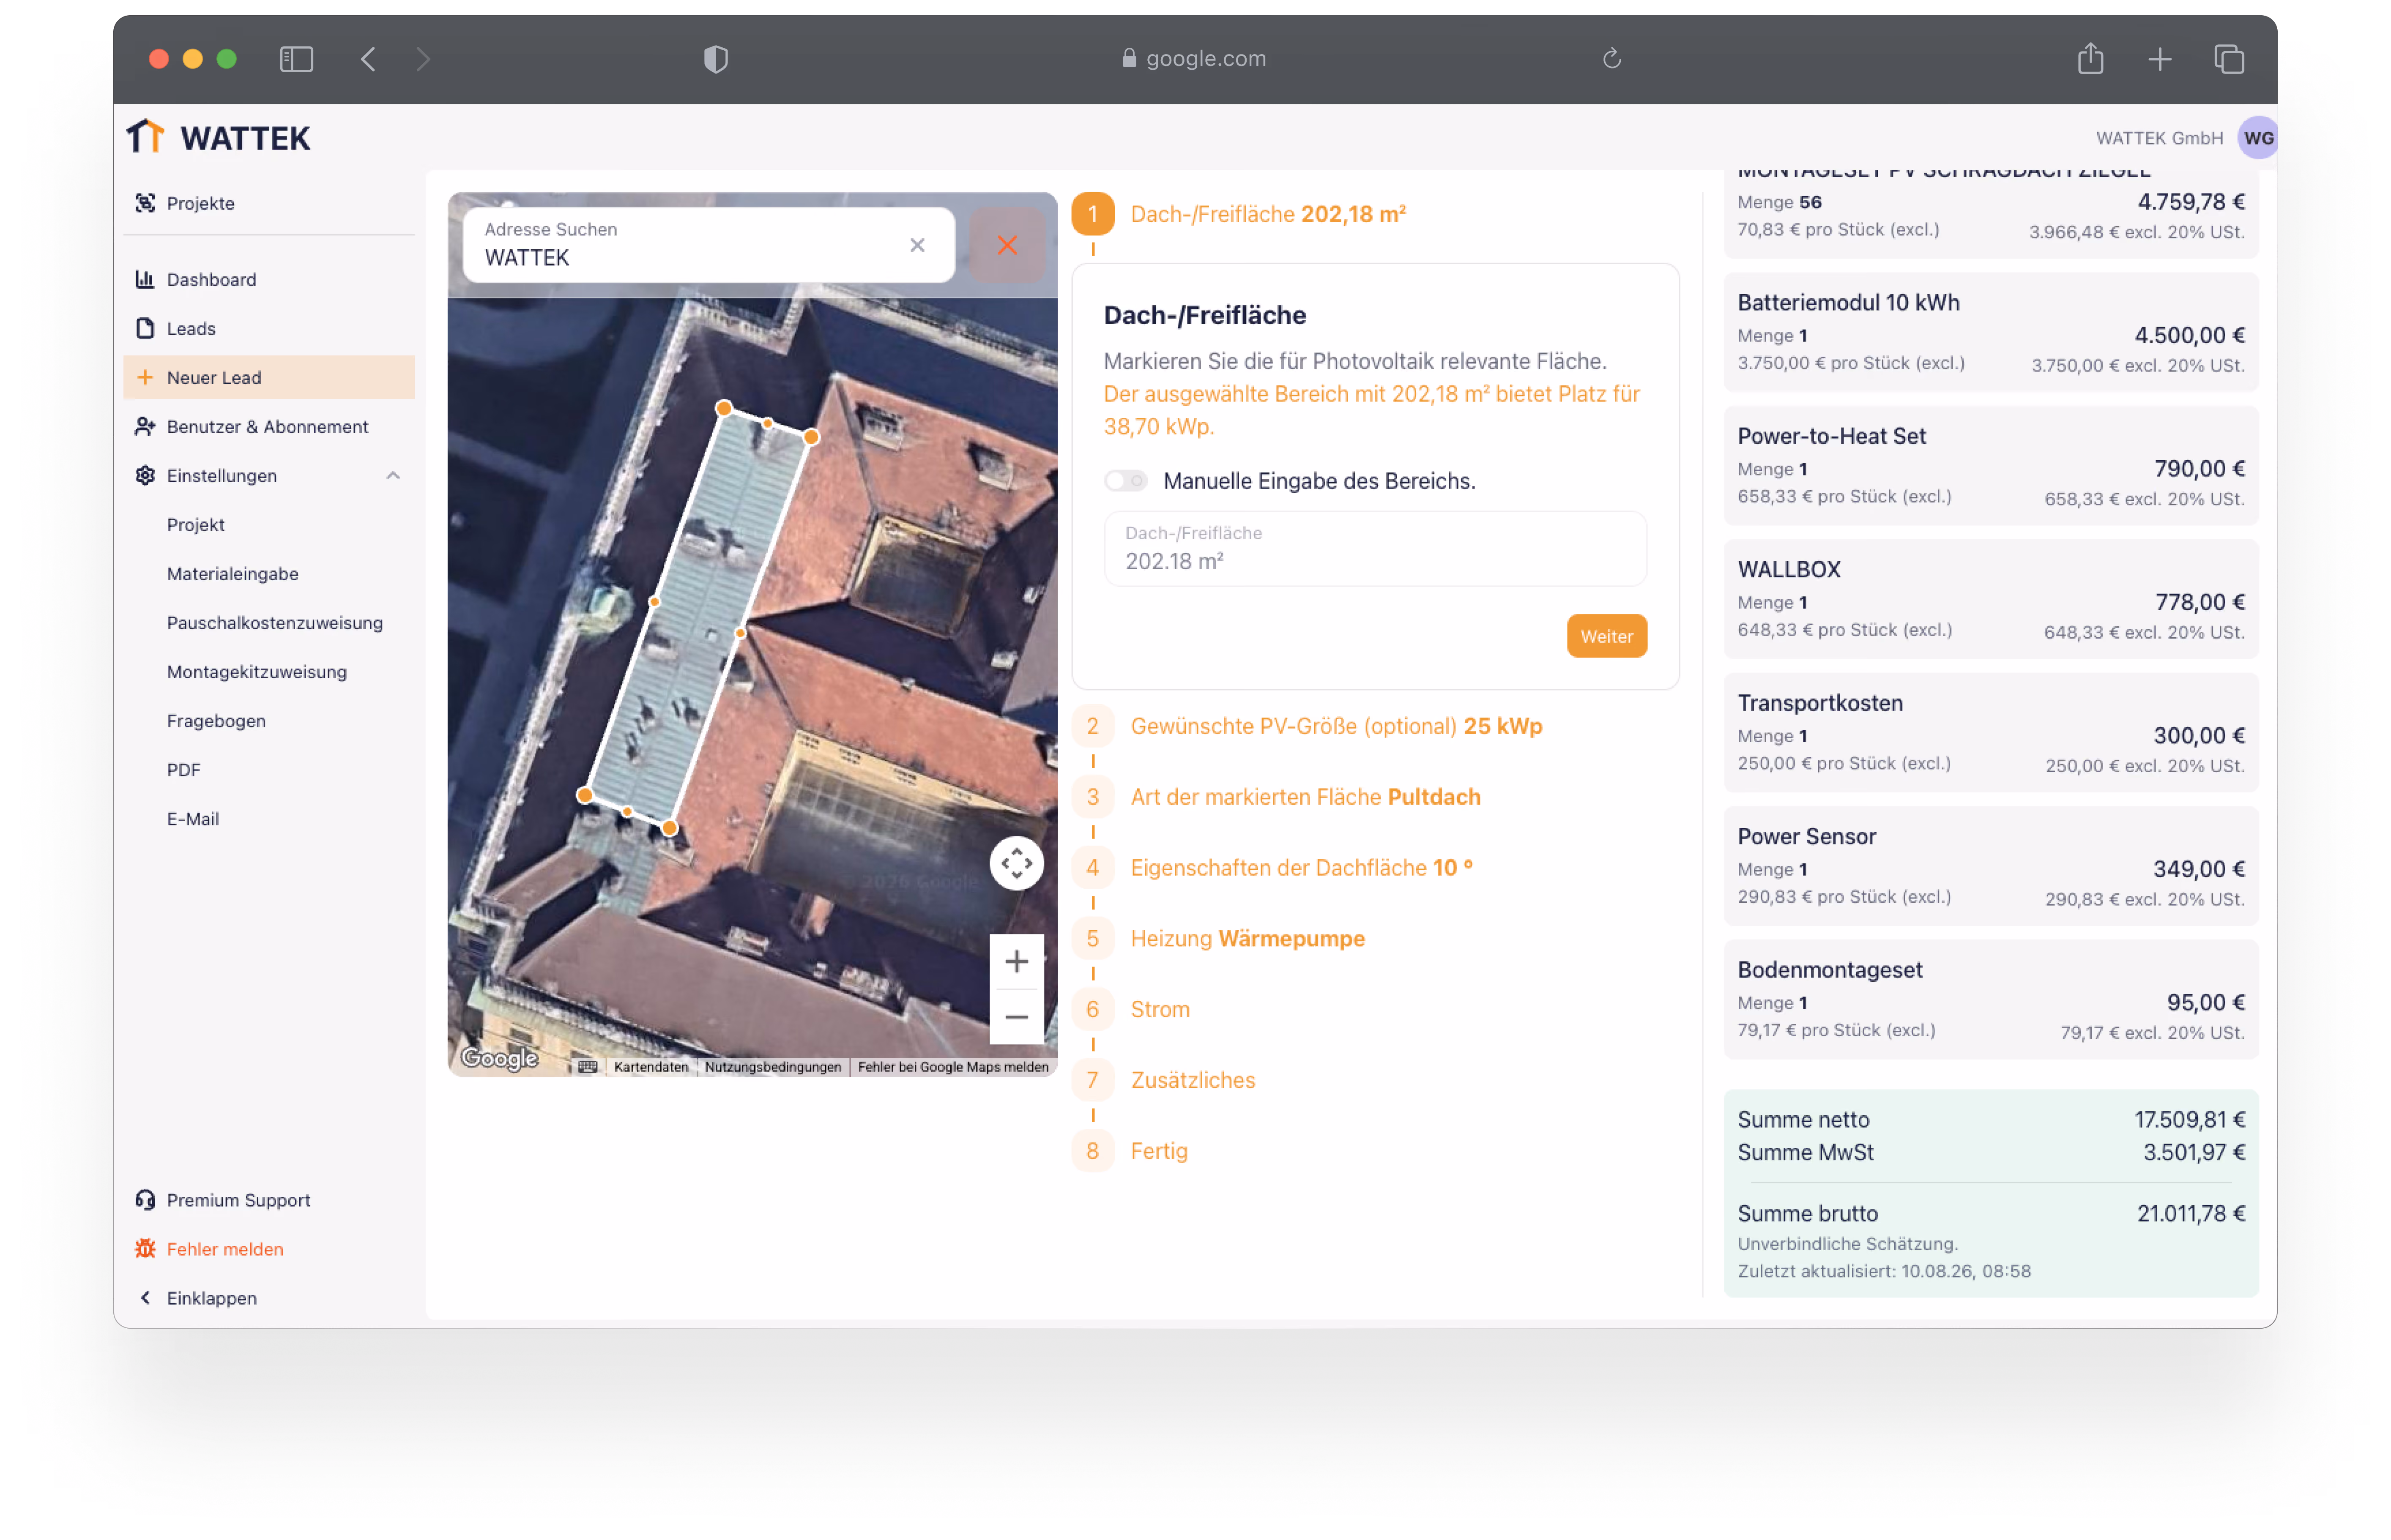Select Neuer Lead menu item
Viewport: 2391px width, 1540px height.
pyautogui.click(x=268, y=377)
